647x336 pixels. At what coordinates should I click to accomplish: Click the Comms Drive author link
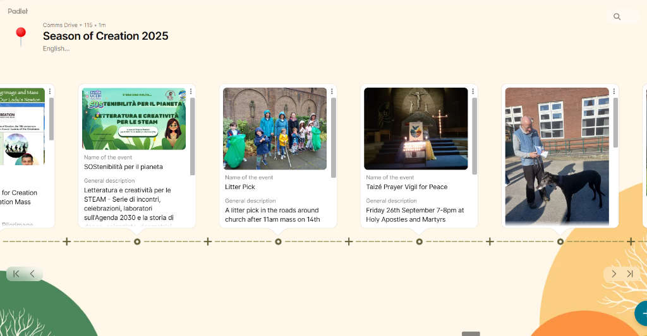click(x=60, y=25)
